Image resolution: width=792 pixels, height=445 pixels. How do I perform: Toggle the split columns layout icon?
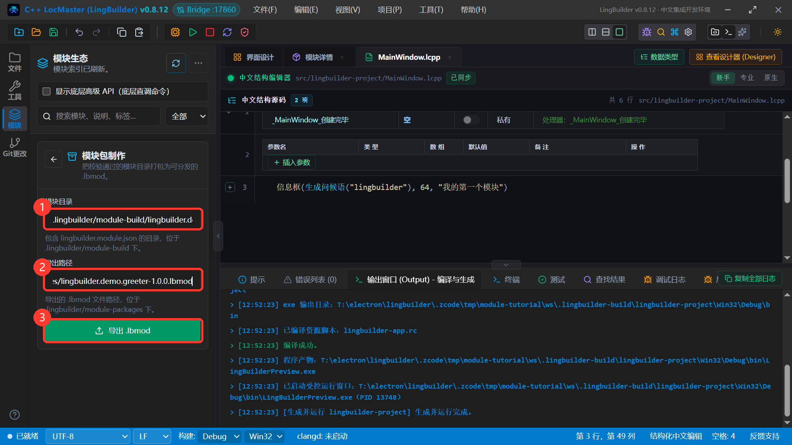(592, 32)
